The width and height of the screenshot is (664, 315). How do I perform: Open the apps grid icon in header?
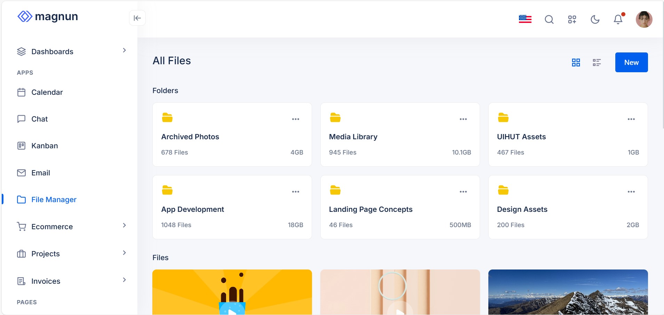pyautogui.click(x=571, y=19)
